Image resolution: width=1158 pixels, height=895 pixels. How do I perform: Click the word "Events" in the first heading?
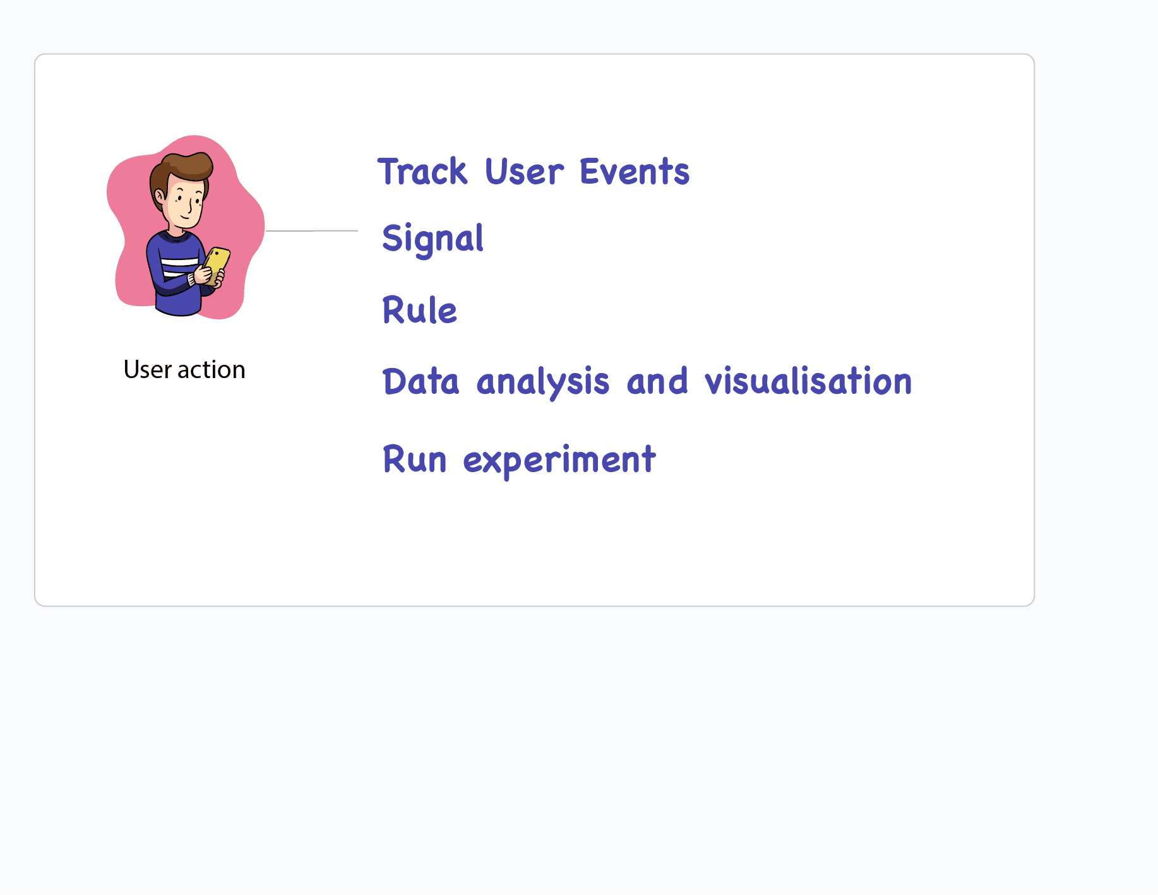click(x=634, y=172)
